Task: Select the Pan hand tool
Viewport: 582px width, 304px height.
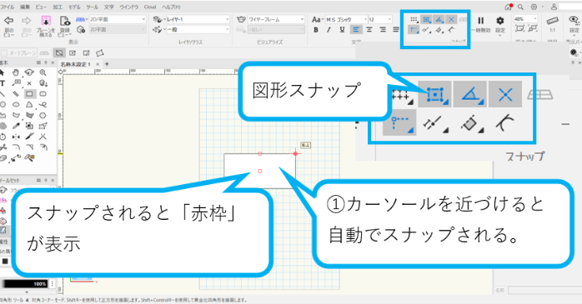Action: 16,72
